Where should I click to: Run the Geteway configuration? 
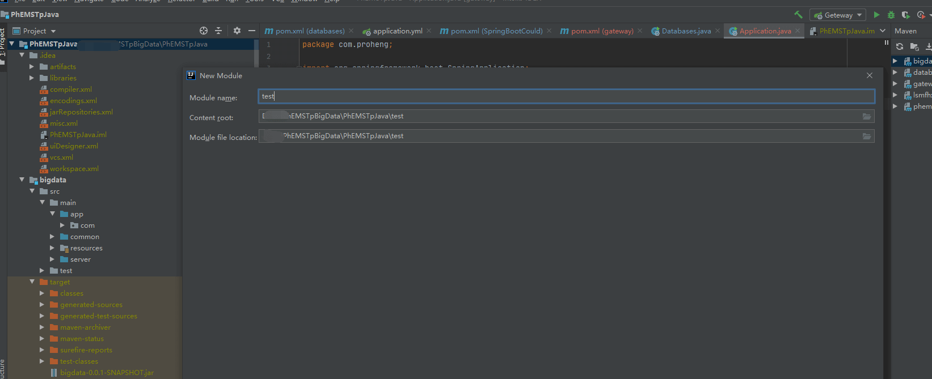click(876, 15)
